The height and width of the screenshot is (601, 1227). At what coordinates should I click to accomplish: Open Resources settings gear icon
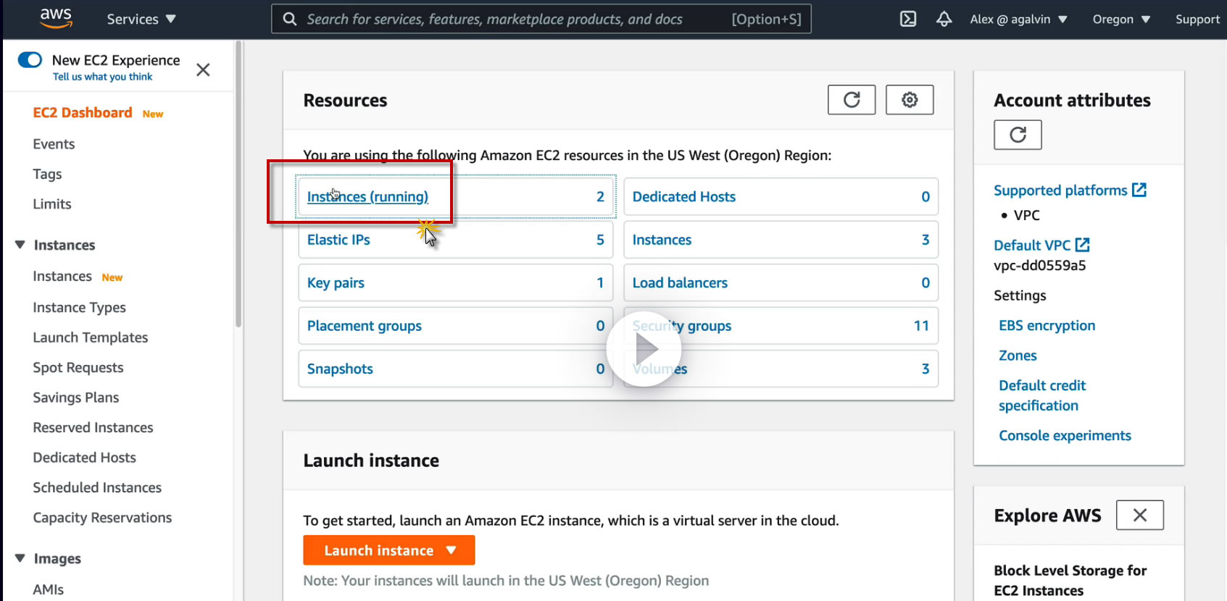910,100
